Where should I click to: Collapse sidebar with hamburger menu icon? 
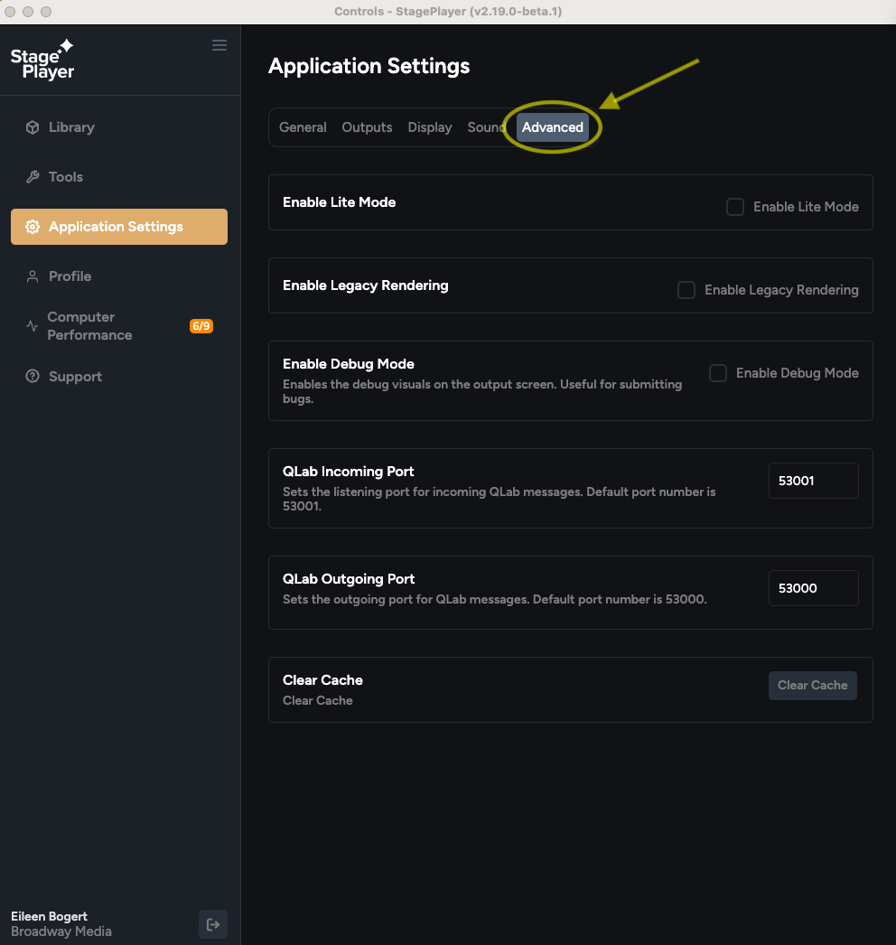pos(219,45)
